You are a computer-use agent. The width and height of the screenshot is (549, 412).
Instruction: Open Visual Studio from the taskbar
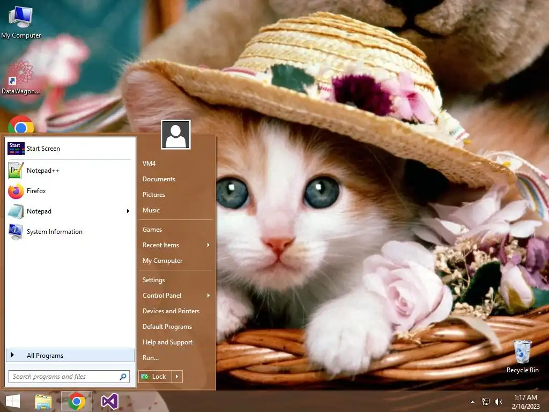[x=109, y=401]
